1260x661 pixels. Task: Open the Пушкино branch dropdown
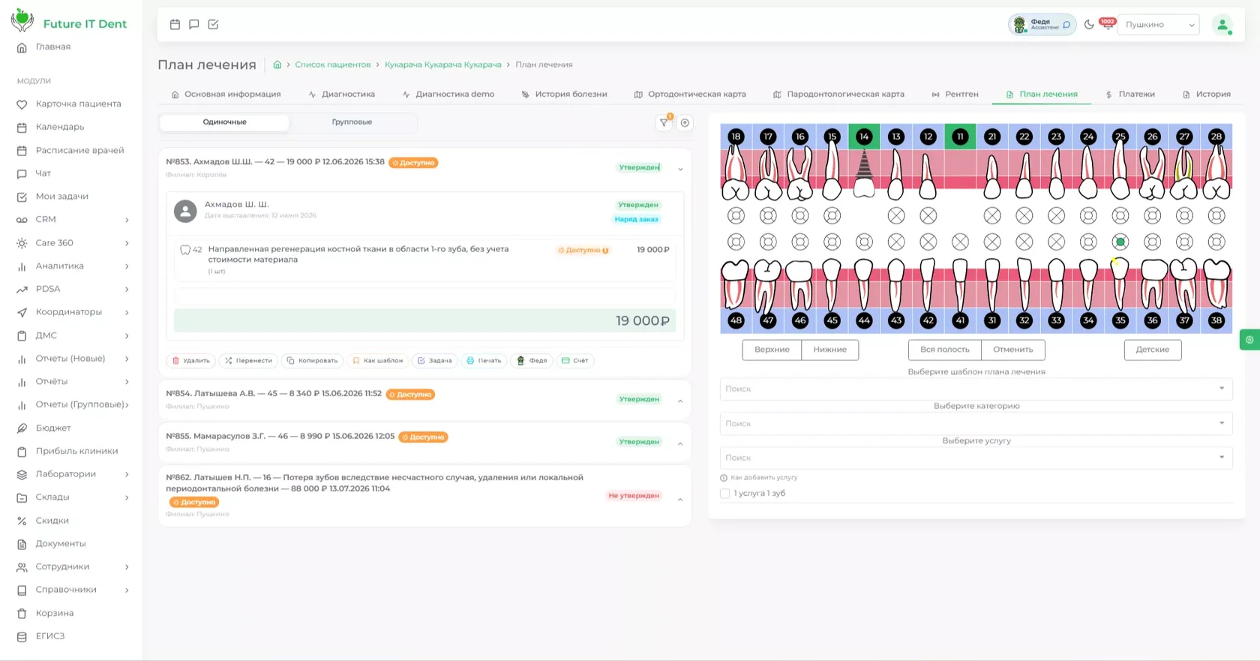coord(1159,25)
